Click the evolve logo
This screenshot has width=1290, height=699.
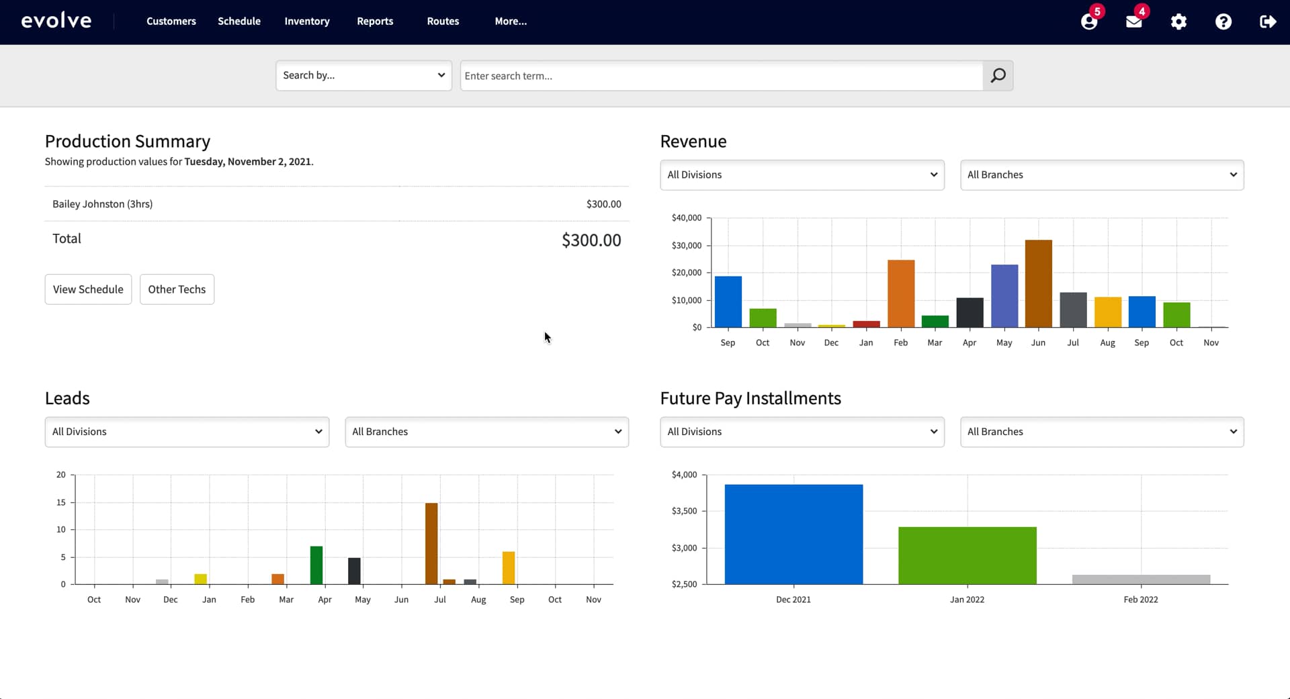click(x=56, y=21)
